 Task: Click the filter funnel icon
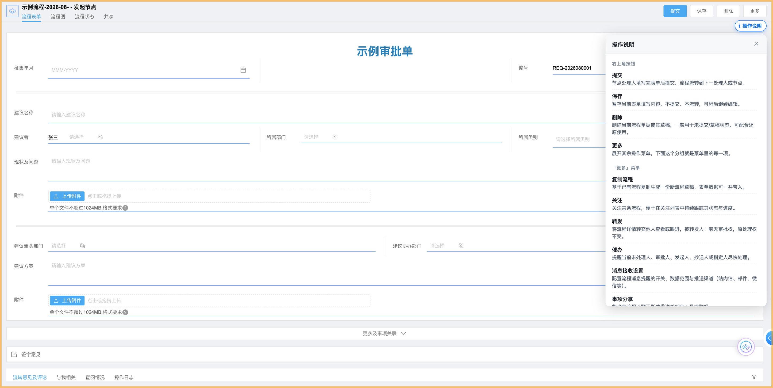coord(754,377)
